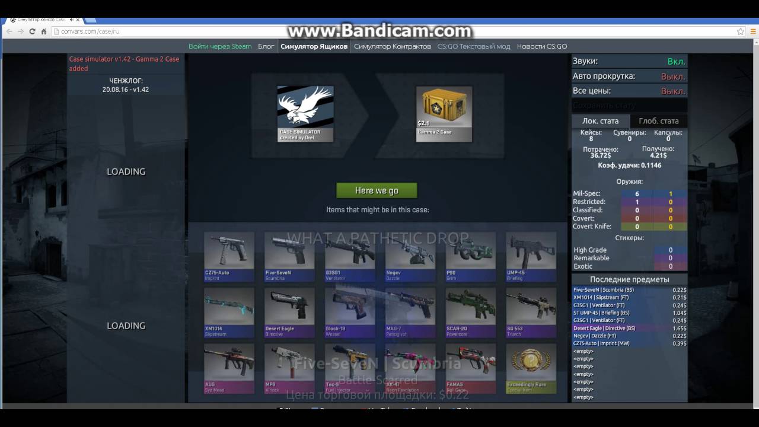Switch to the Лок. стата tab
Screen dimensions: 759x427
(x=600, y=121)
